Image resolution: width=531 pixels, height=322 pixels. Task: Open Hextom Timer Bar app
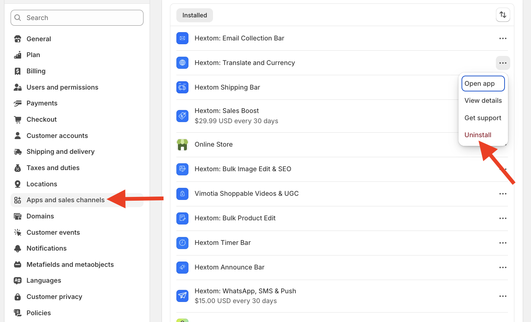click(x=222, y=243)
